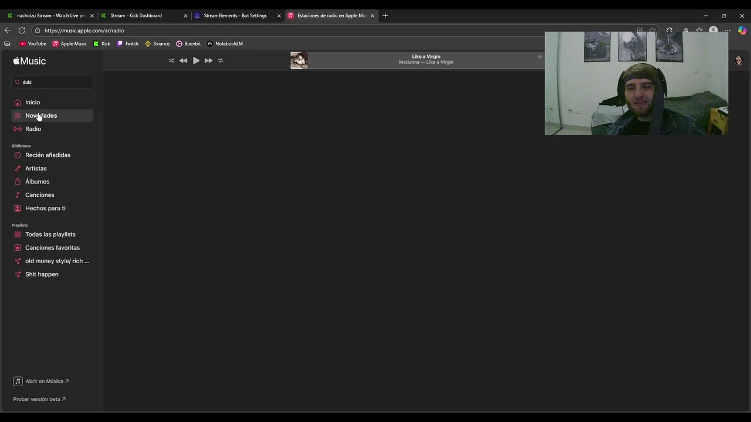The height and width of the screenshot is (422, 751).
Task: Click the Hechos para ti person icon
Action: (x=18, y=208)
